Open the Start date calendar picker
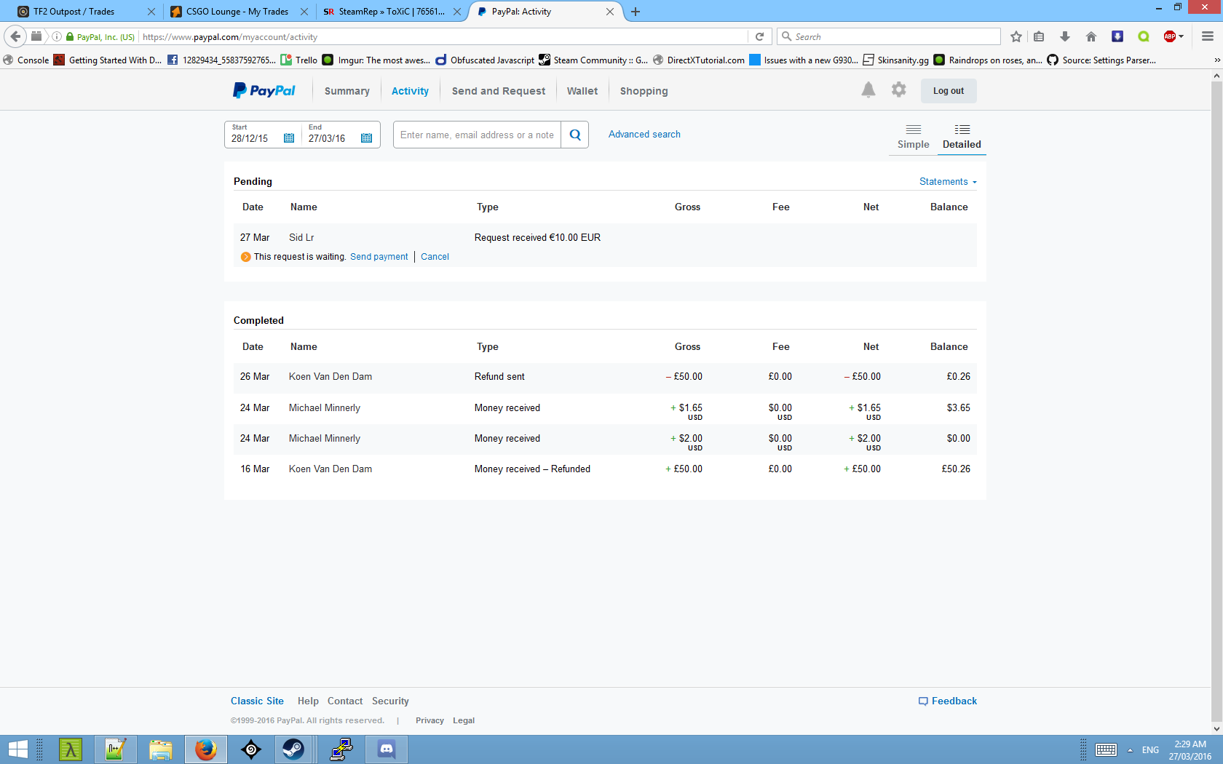The width and height of the screenshot is (1223, 764). 289,138
